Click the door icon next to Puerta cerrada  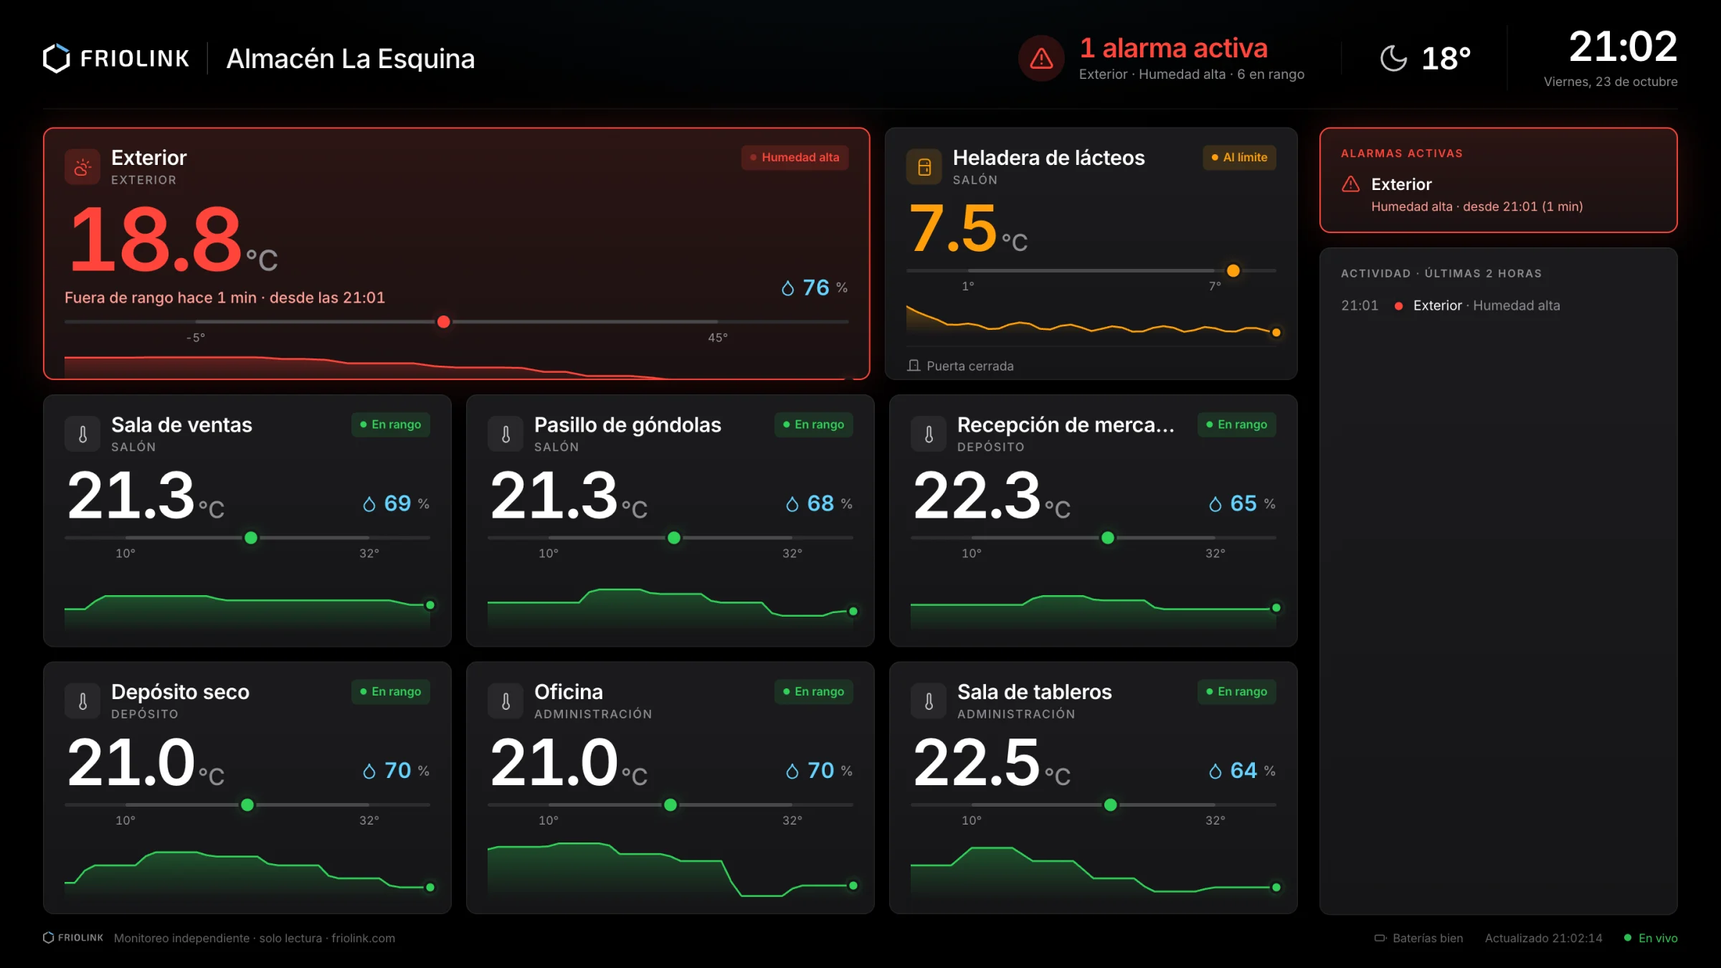(914, 366)
